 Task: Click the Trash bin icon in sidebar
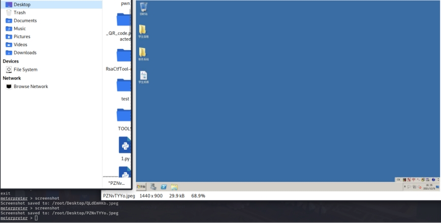point(9,12)
